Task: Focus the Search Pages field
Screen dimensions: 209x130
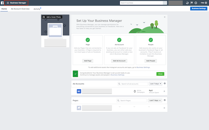Action: pos(132,101)
